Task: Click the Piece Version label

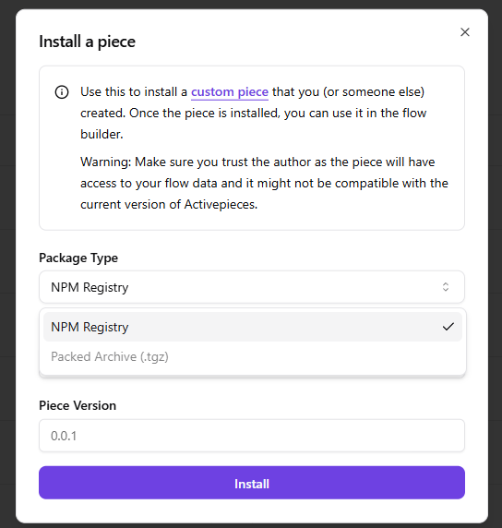Action: coord(78,405)
